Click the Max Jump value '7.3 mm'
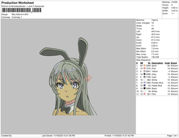 tap(155, 54)
